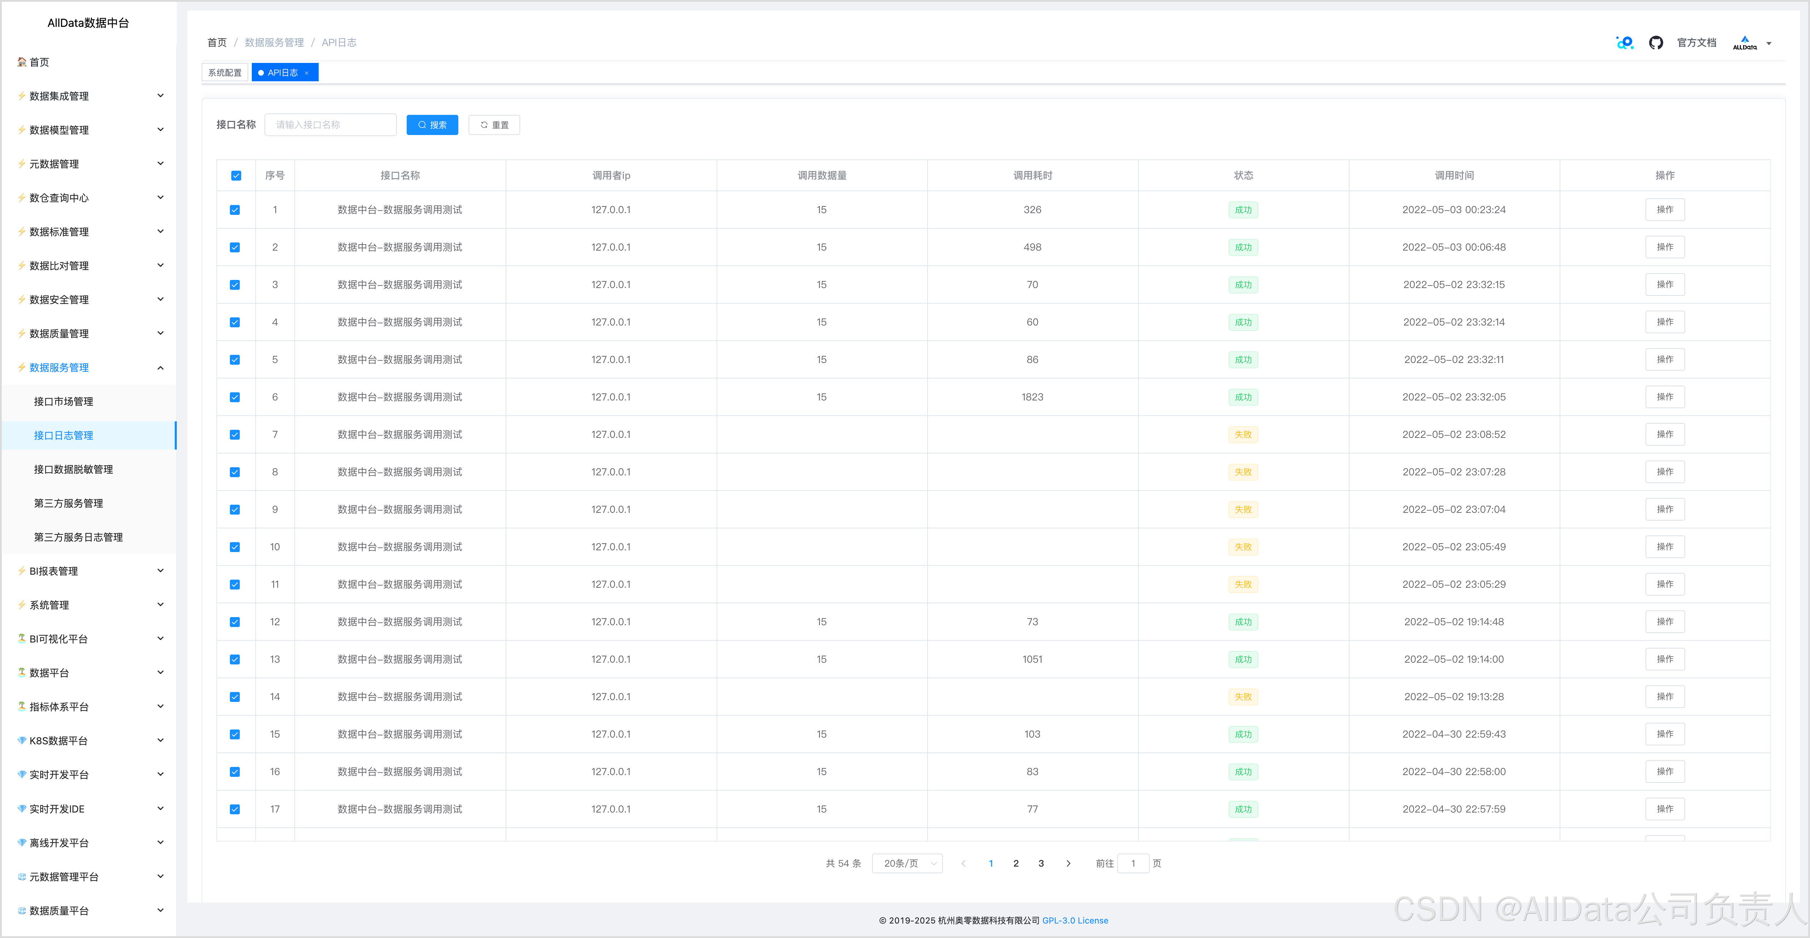Open the GitHub repository icon
Screen dimensions: 1810x938
click(1655, 43)
